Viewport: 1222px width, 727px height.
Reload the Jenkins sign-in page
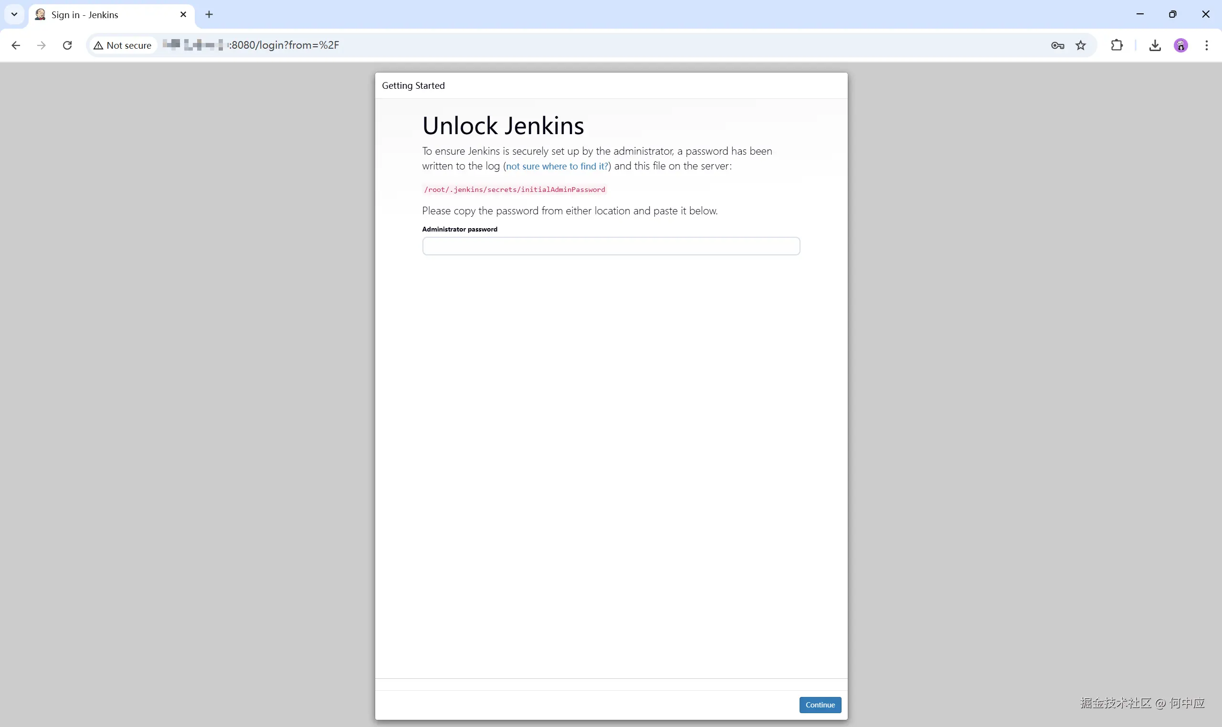(x=68, y=45)
